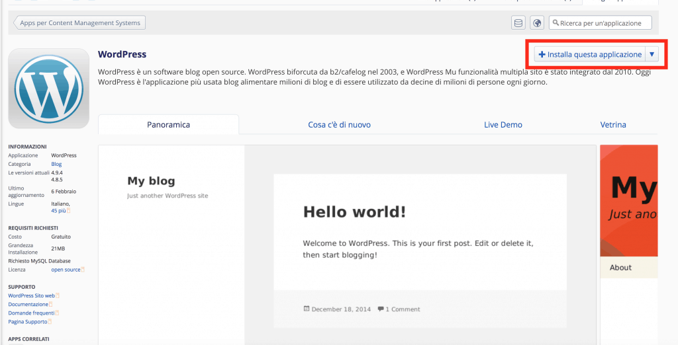This screenshot has width=678, height=345.
Task: Click Installa questa applicazione button
Action: click(x=590, y=54)
